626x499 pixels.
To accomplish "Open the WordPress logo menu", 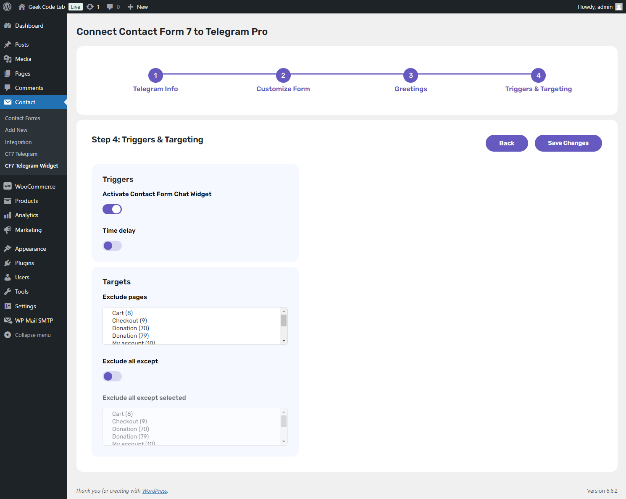I will click(7, 7).
